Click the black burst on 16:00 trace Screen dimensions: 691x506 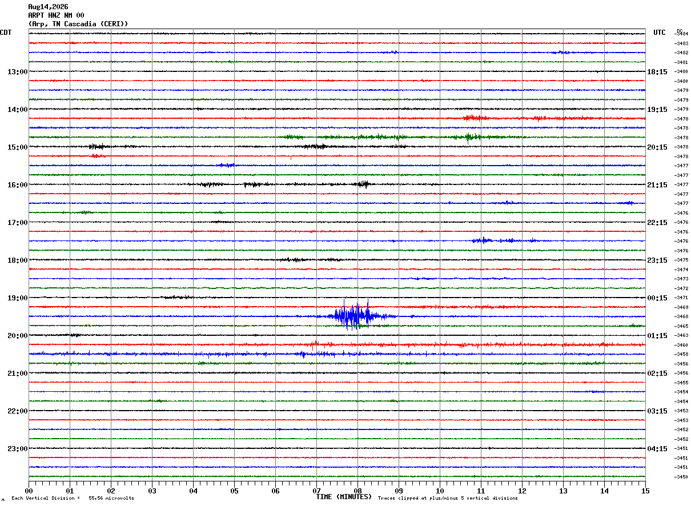pos(362,184)
